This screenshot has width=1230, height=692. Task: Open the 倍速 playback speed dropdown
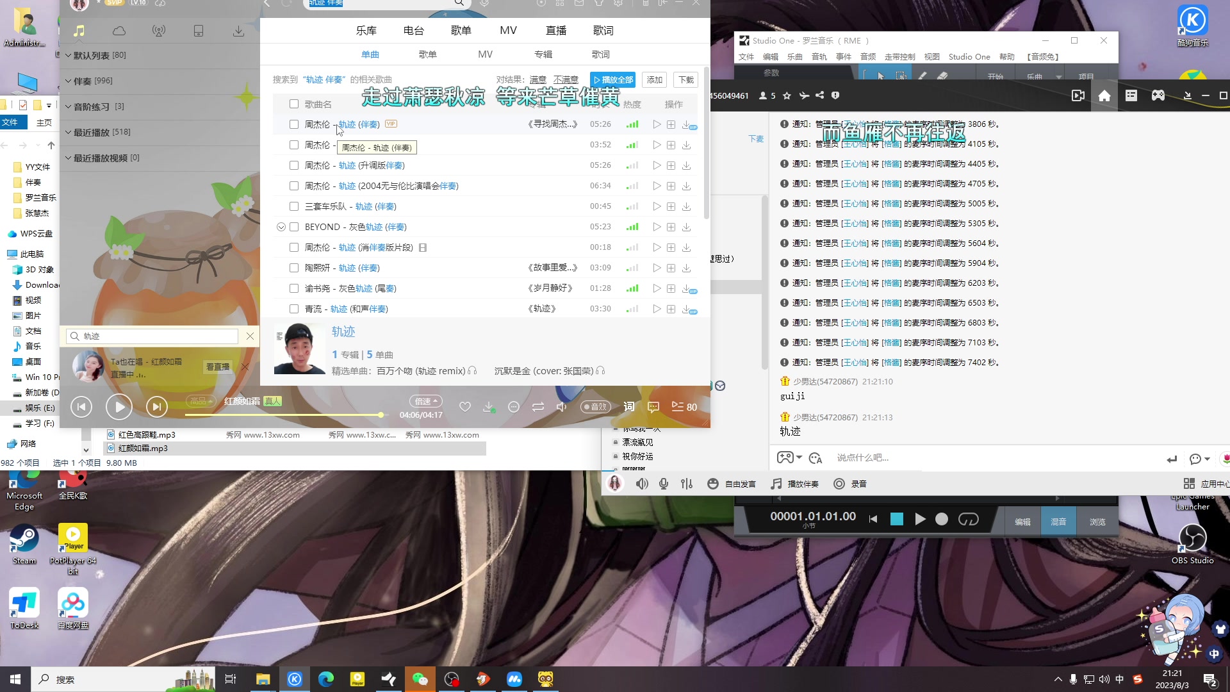[x=426, y=401]
